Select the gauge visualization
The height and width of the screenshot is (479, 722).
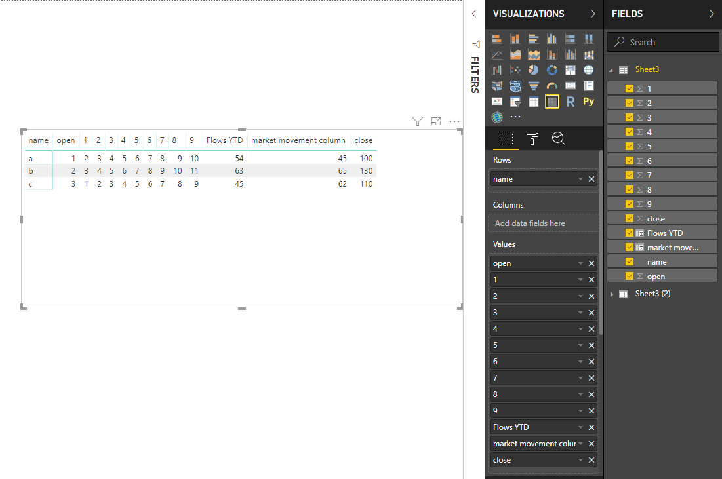(x=552, y=86)
